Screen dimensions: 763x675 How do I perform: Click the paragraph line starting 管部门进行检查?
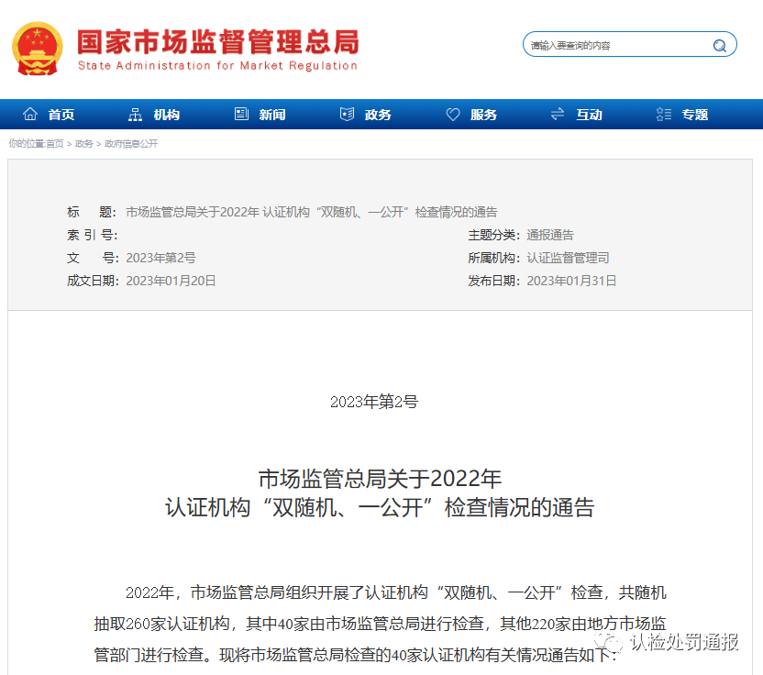click(356, 655)
